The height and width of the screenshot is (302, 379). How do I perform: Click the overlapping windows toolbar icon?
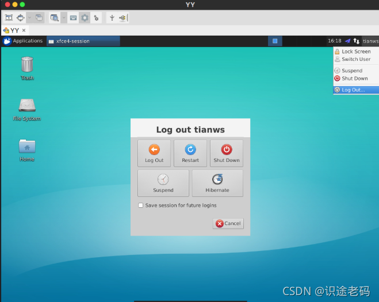pos(39,18)
